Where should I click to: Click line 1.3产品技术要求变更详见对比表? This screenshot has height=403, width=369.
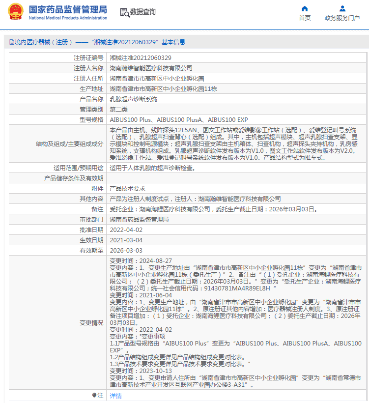point(180,364)
